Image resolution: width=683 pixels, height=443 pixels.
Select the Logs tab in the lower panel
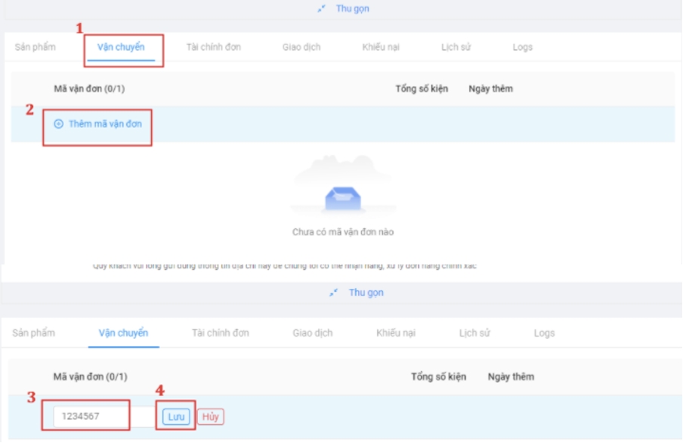544,333
